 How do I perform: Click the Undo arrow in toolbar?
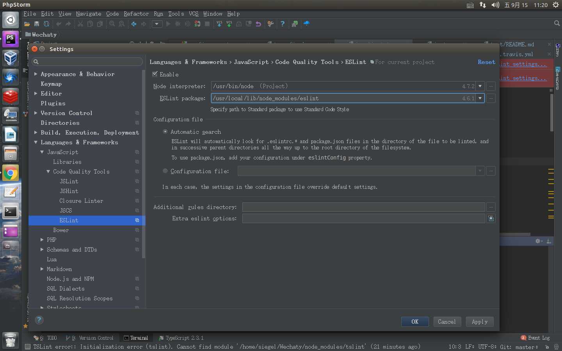pos(59,24)
